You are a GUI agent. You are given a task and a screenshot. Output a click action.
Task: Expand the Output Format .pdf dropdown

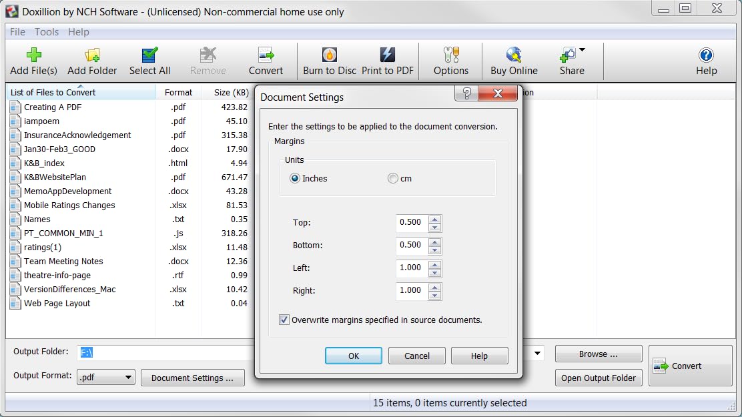pos(128,378)
